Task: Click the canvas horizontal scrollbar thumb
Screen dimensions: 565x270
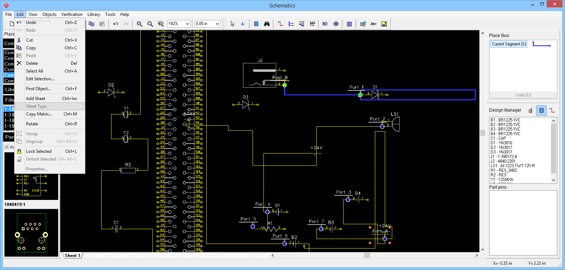Action: point(367,255)
